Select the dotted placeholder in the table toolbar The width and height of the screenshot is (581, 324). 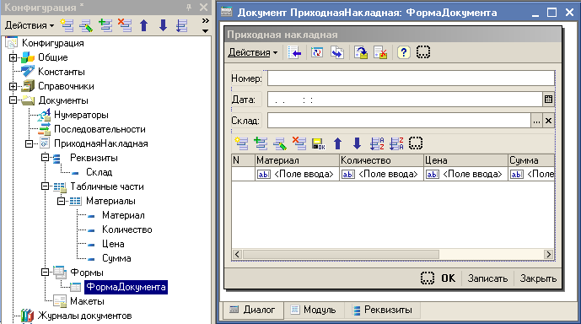point(416,143)
